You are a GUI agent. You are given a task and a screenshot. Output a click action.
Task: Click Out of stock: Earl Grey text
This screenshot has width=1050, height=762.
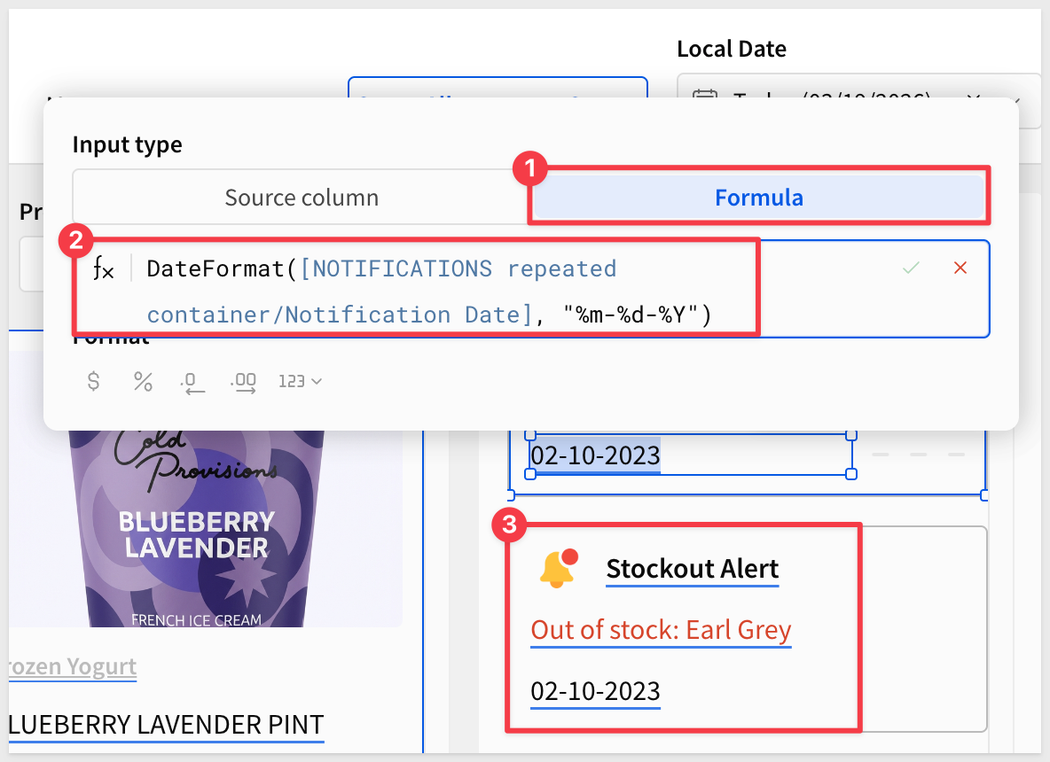point(661,630)
